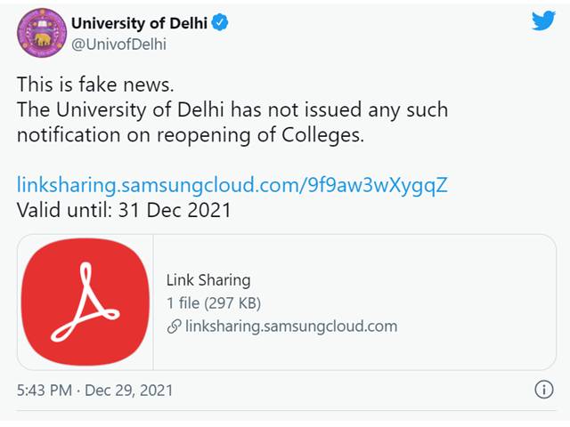Click the gray linksharing.samsungcloud.com domain in the card
This screenshot has height=427, width=570.
[x=290, y=326]
